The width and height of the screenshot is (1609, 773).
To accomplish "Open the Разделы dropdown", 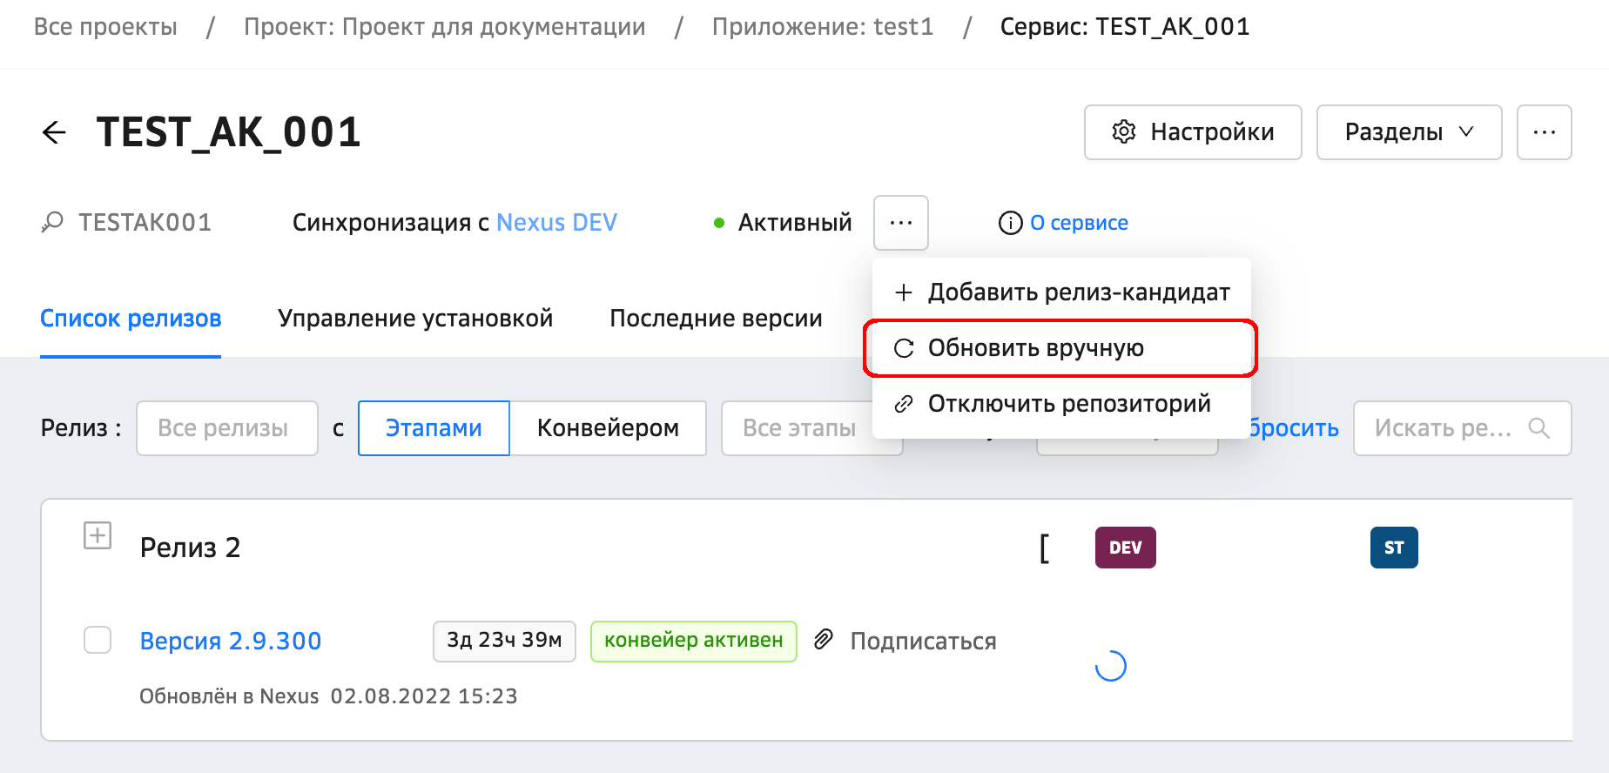I will (x=1408, y=132).
